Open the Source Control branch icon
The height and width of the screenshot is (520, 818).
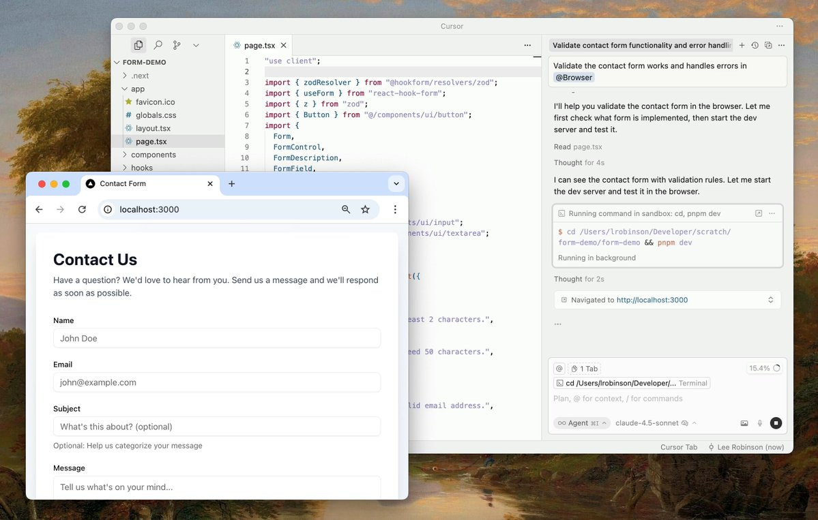pyautogui.click(x=177, y=46)
